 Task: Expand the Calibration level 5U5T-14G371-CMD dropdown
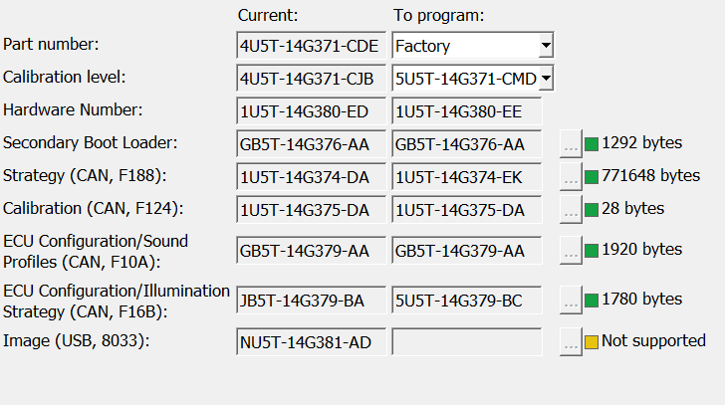(546, 78)
